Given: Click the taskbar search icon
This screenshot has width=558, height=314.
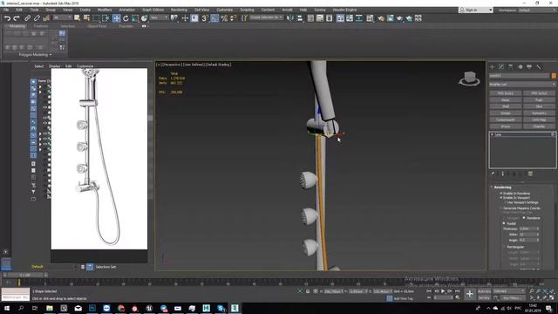Looking at the screenshot, I should (x=21, y=308).
